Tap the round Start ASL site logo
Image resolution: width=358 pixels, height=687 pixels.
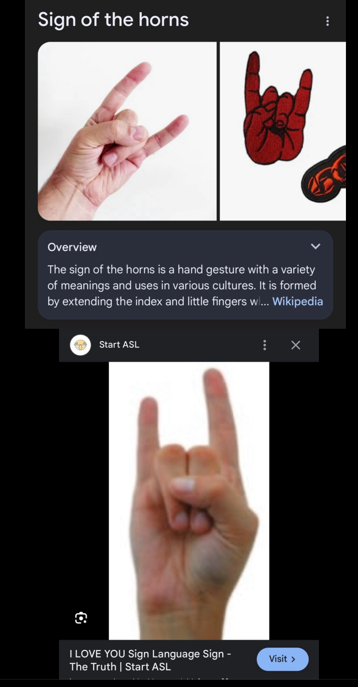click(x=81, y=345)
